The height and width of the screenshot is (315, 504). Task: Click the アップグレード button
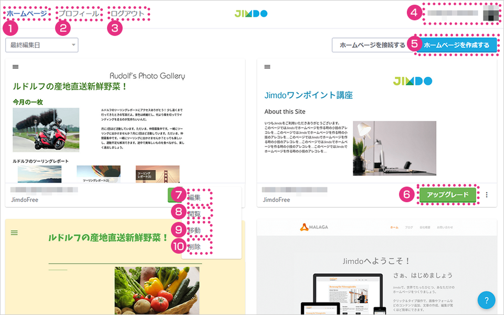[448, 195]
